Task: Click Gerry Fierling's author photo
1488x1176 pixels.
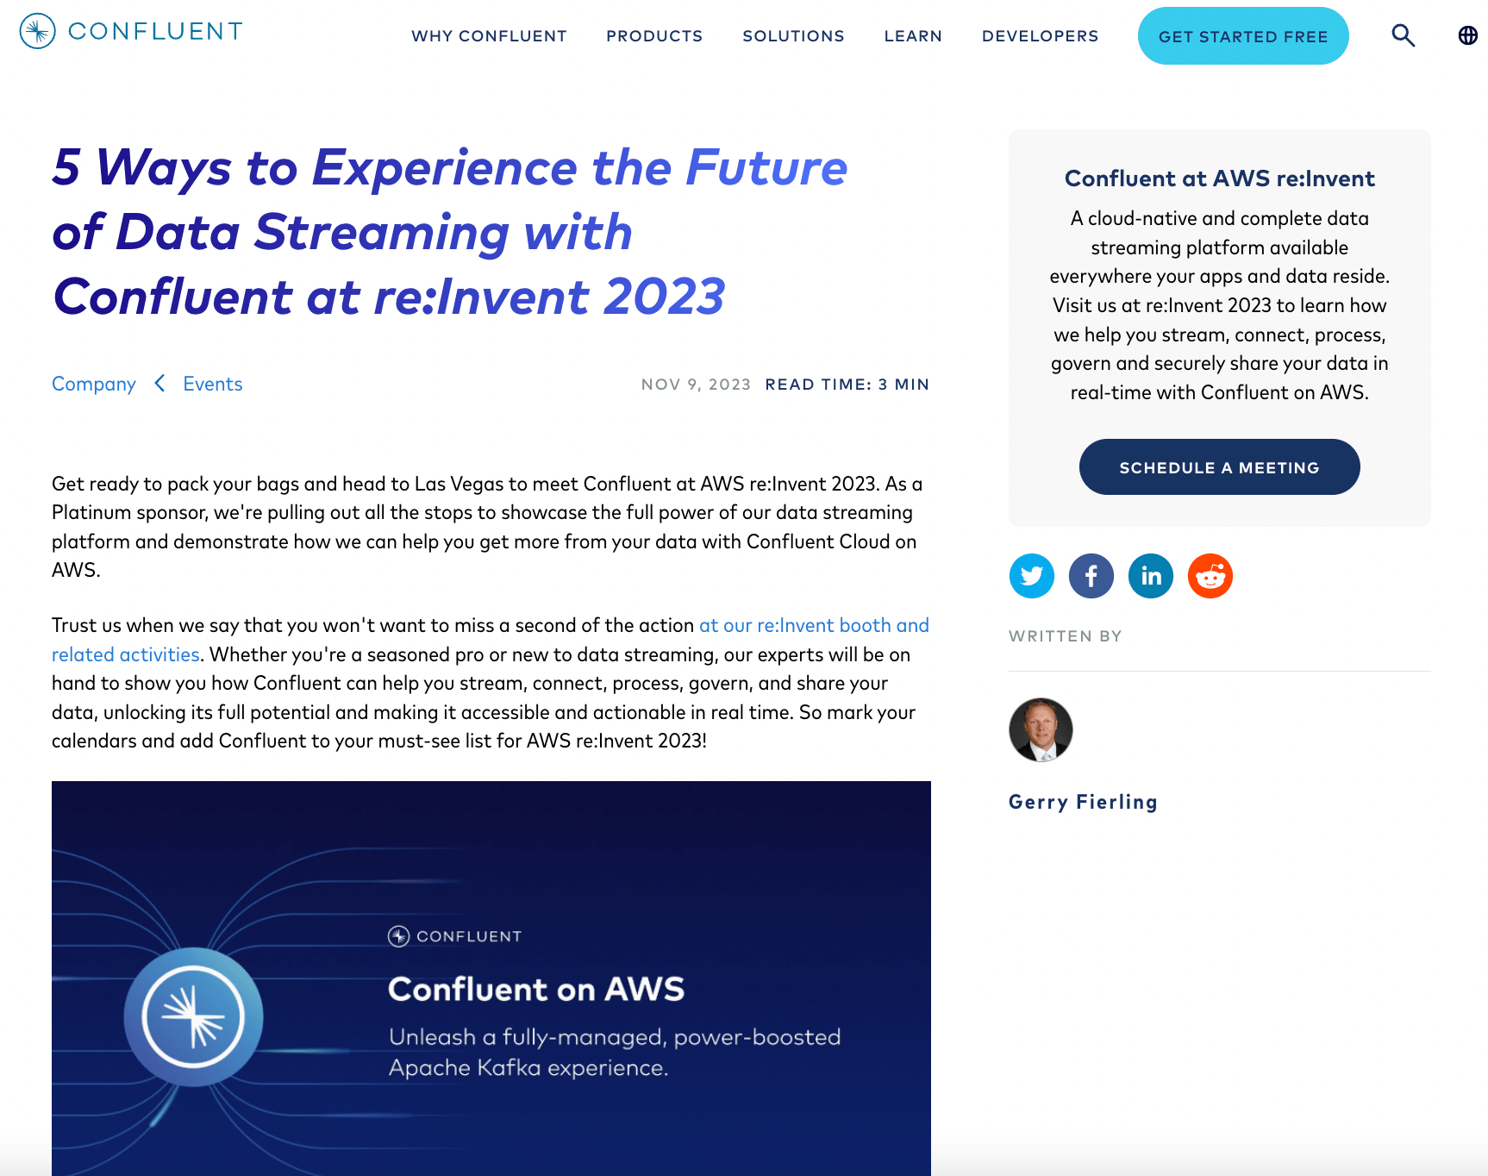Action: tap(1041, 729)
